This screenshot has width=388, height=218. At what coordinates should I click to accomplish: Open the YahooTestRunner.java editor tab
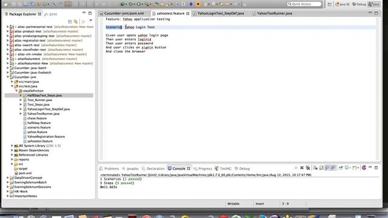[274, 13]
